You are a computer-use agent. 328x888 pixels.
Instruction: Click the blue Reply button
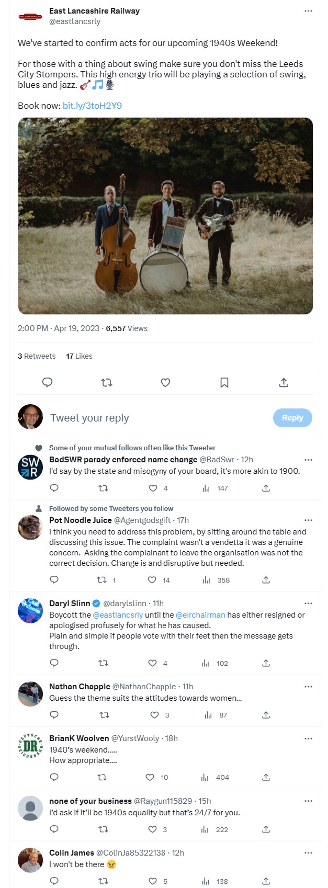[x=292, y=418]
